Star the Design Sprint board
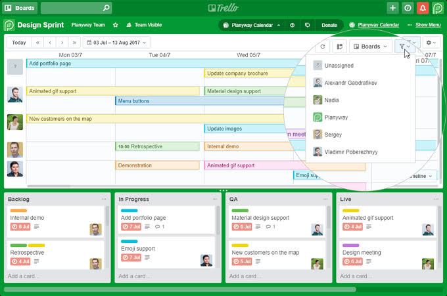 (x=116, y=25)
